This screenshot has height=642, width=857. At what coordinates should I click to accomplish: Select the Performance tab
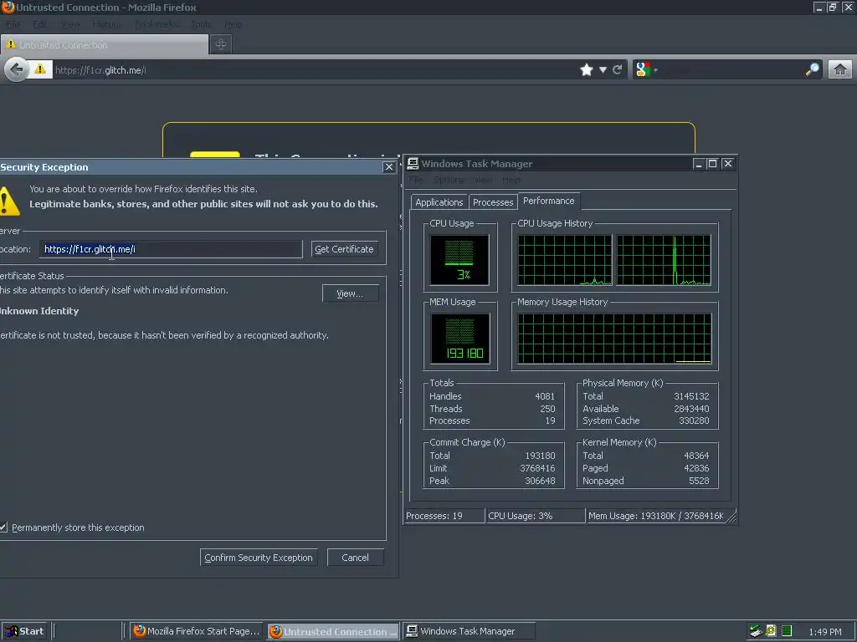point(549,201)
